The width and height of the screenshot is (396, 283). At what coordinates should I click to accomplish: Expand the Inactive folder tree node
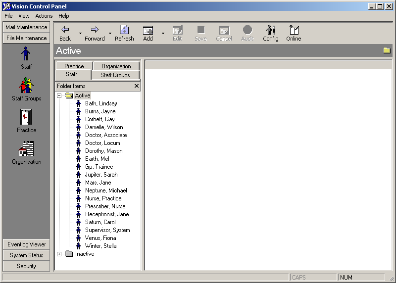pyautogui.click(x=59, y=254)
